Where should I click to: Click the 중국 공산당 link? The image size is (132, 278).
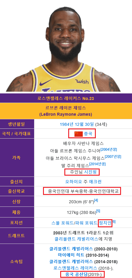pos(76,275)
